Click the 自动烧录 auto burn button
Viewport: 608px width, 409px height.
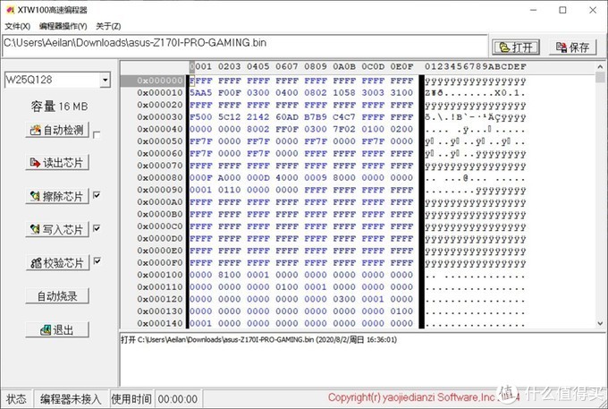point(57,296)
